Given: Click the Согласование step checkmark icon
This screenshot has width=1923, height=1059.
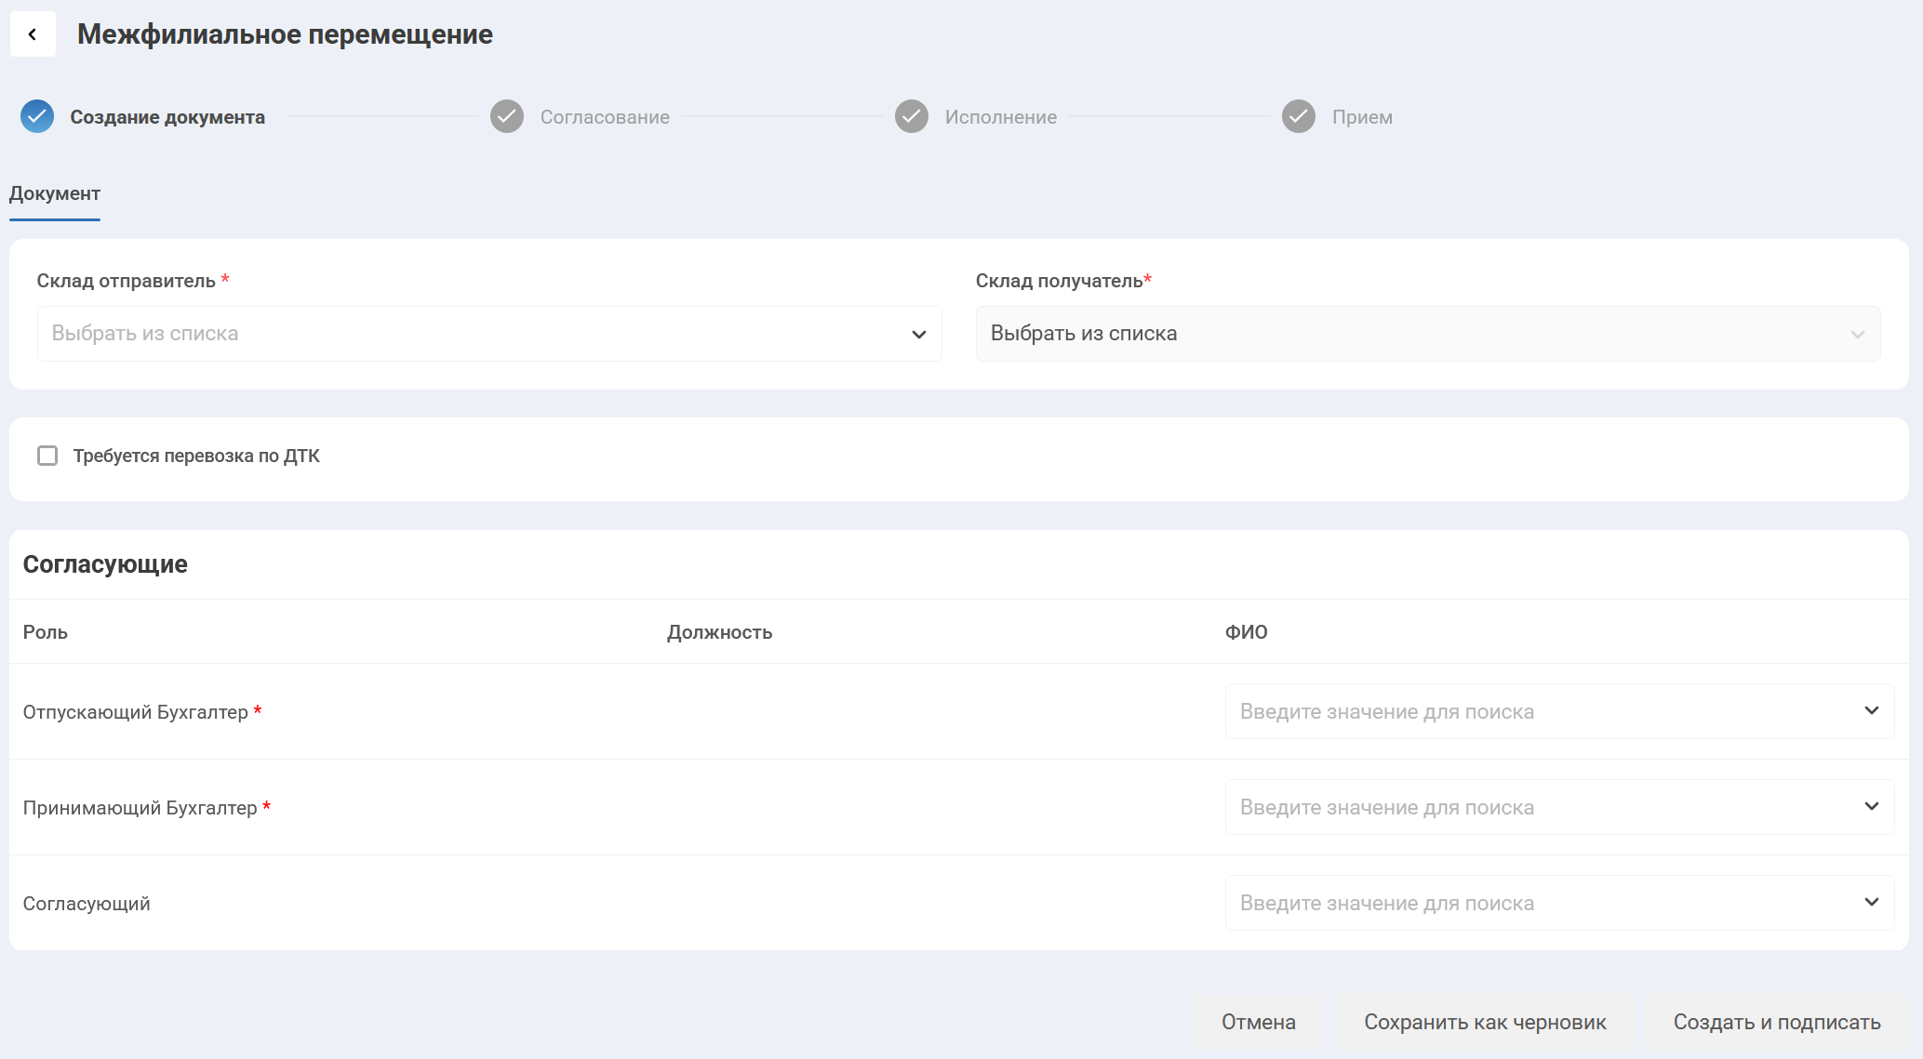Looking at the screenshot, I should tap(507, 116).
